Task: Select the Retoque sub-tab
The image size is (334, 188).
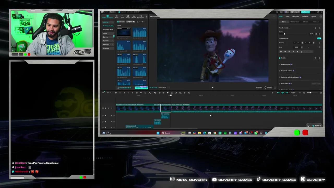Action: pyautogui.click(x=316, y=22)
